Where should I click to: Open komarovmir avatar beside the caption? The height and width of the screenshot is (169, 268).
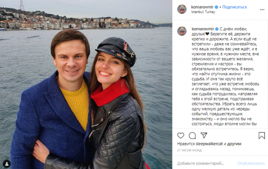182,31
